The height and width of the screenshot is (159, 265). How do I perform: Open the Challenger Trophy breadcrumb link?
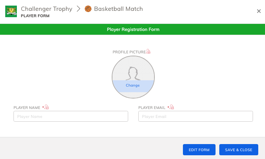click(x=46, y=9)
